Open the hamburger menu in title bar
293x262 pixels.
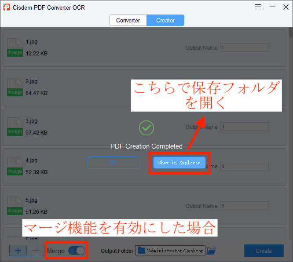pyautogui.click(x=258, y=7)
